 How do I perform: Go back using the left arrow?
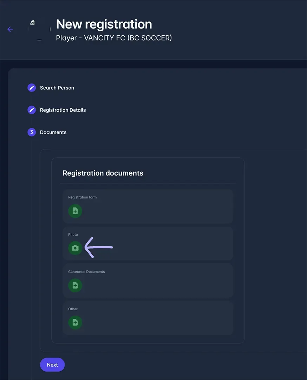click(10, 29)
